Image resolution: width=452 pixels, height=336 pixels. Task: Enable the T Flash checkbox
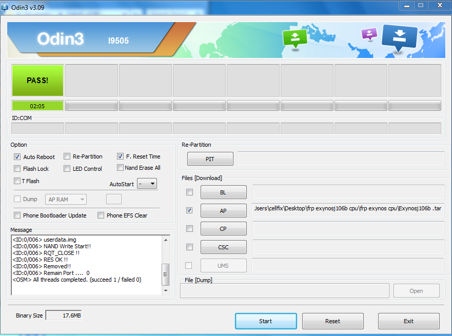17,181
